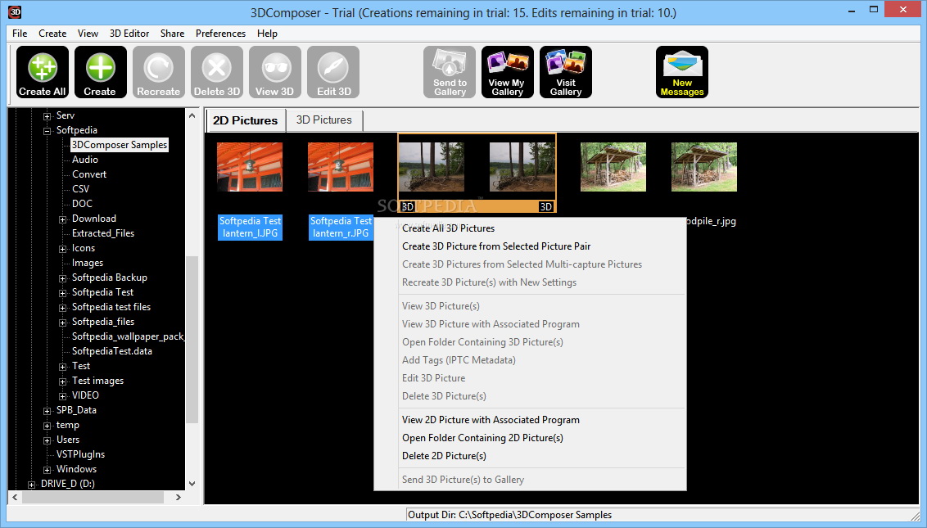This screenshot has width=927, height=528.
Task: Choose View 2D Picture with Associated Program
Action: point(491,420)
